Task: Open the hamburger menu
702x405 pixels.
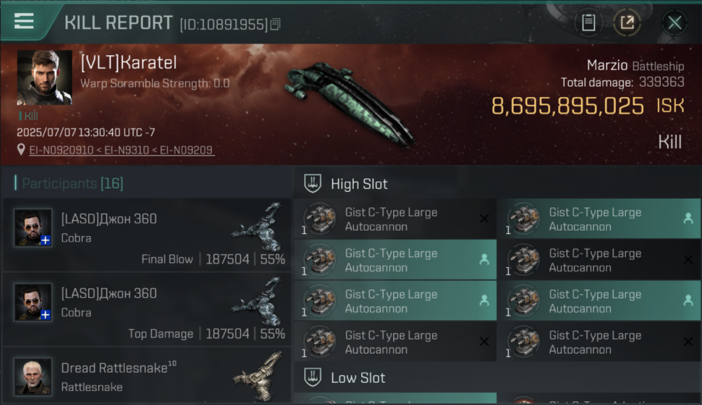Action: coord(24,22)
